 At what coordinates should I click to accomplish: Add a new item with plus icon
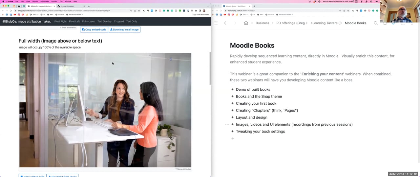coord(233,138)
